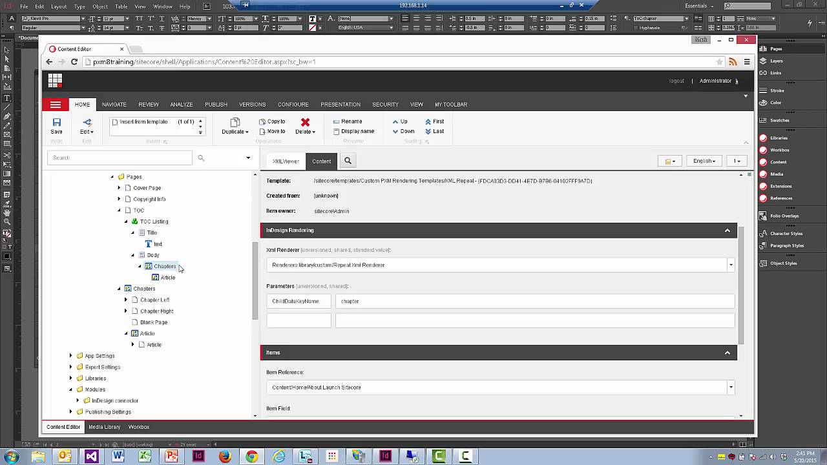Viewport: 827px width, 465px height.
Task: Select the TOC Listing tree item
Action: pos(154,222)
